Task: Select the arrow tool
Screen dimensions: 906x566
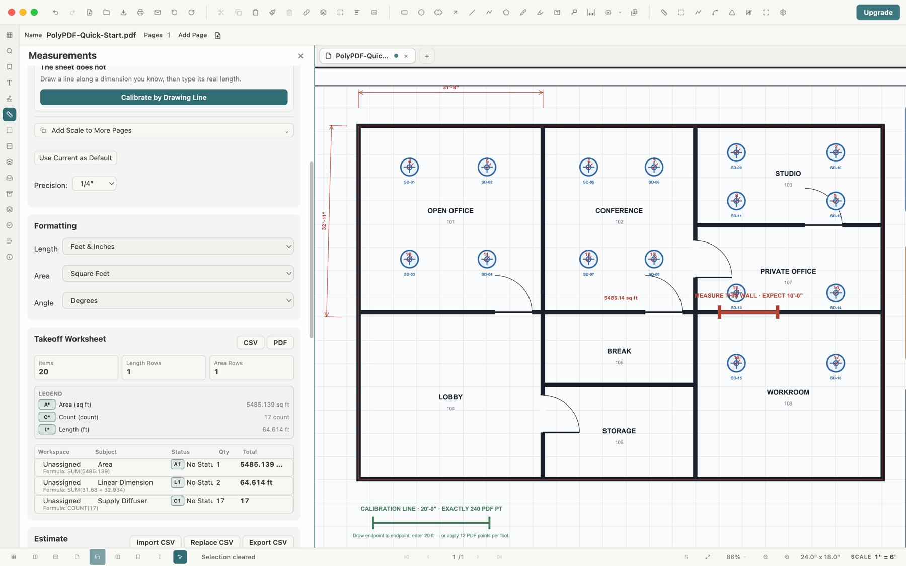Action: 455,12
